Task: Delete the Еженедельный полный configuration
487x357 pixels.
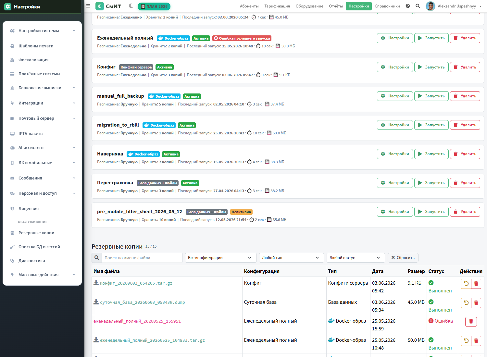Action: [x=465, y=38]
